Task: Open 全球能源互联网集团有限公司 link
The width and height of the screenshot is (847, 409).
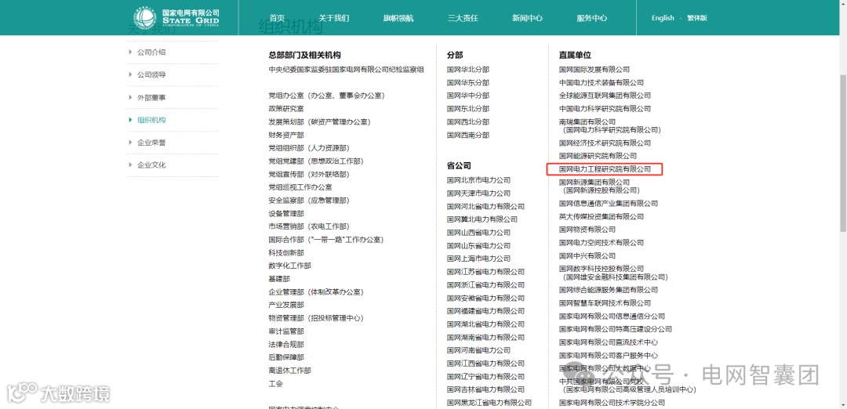Action: coord(605,96)
